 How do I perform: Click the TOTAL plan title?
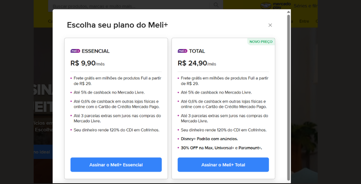click(197, 51)
